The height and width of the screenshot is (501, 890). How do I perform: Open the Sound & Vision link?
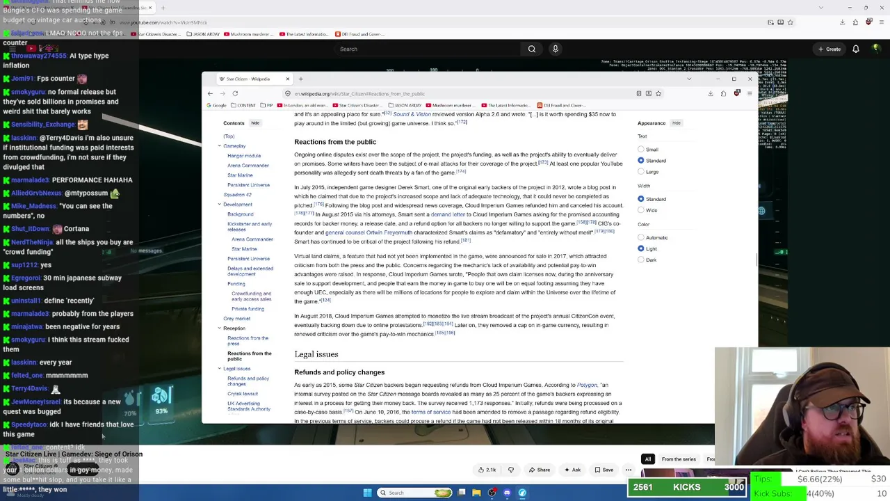412,114
